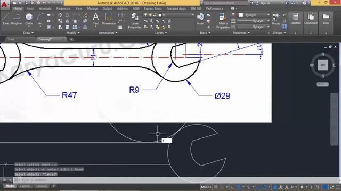Screen dimensions: 341x191
Task: Open the ByLayer color dropdown
Action: (x=268, y=15)
